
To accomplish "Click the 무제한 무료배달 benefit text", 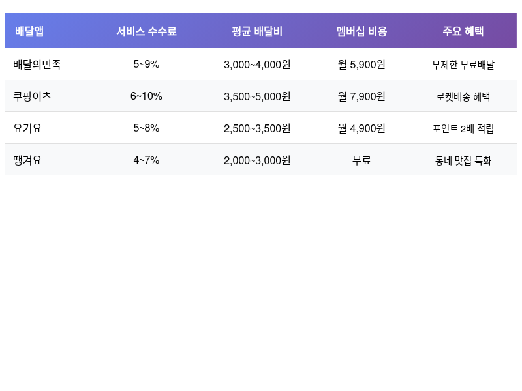I will [x=465, y=65].
